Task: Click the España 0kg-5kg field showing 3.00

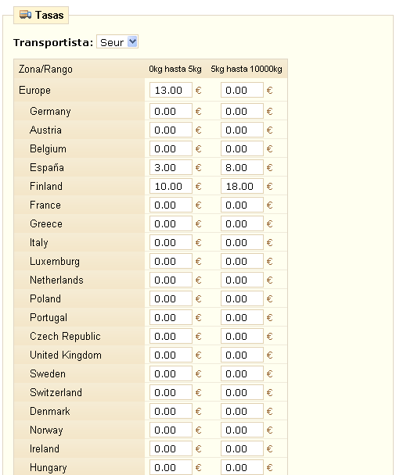Action: point(171,167)
